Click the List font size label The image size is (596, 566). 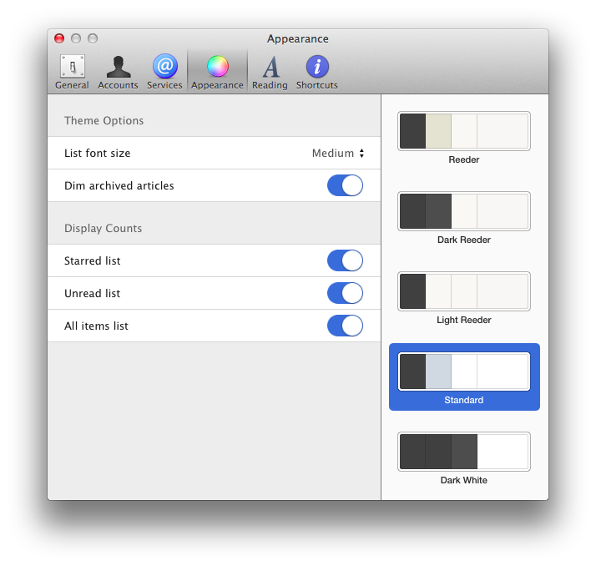[98, 154]
